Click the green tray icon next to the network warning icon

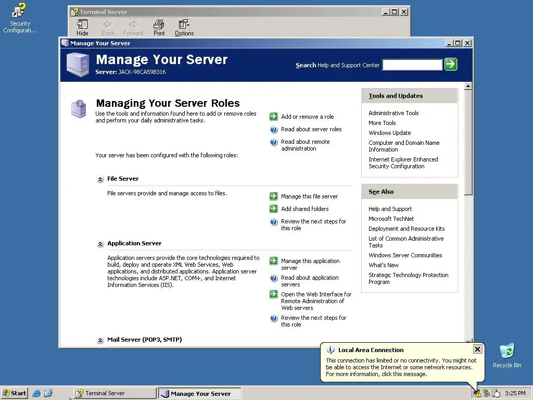(487, 393)
